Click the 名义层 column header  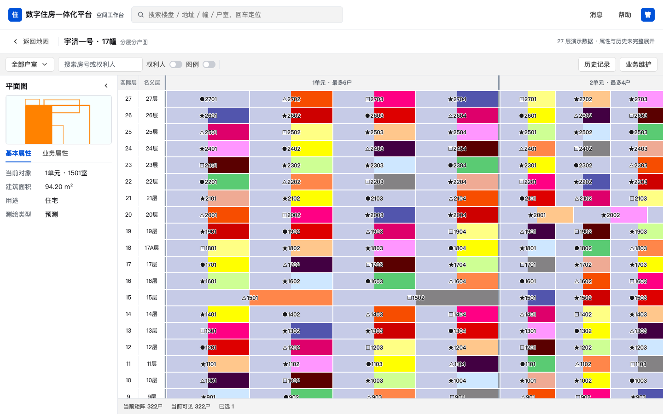pyautogui.click(x=152, y=83)
